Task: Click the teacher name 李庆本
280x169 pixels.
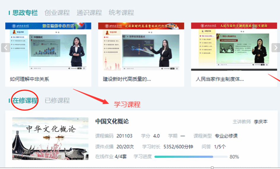Action: (x=260, y=122)
